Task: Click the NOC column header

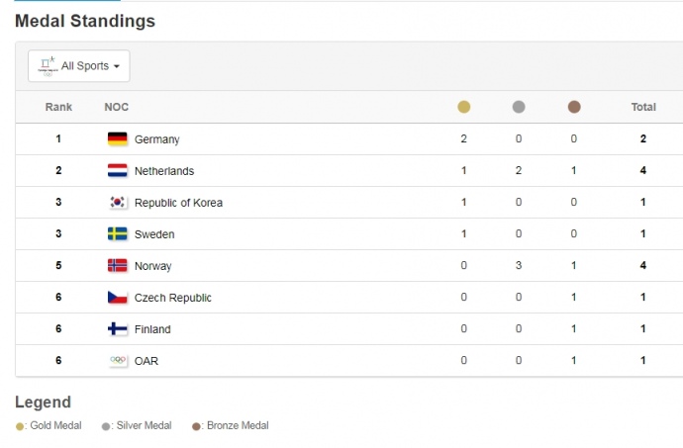Action: coord(117,107)
